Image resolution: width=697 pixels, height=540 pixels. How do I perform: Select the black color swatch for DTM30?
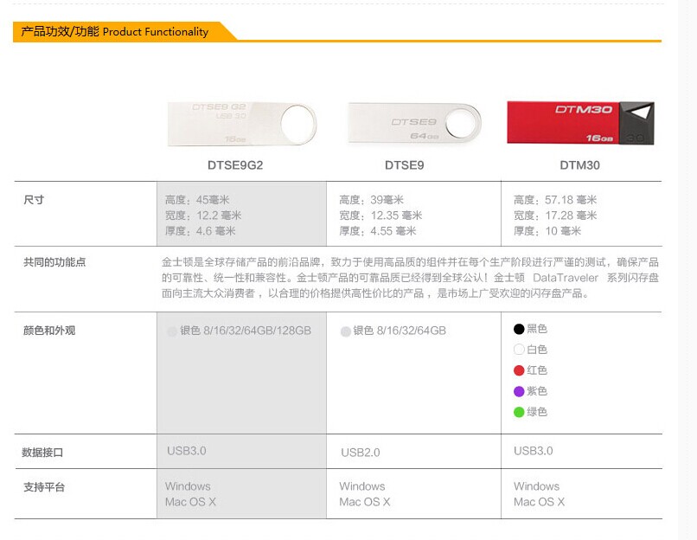[x=519, y=329]
